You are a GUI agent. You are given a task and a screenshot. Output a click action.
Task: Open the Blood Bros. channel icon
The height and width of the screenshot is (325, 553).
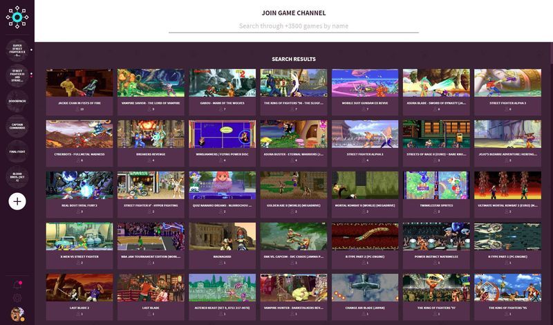pos(17,177)
